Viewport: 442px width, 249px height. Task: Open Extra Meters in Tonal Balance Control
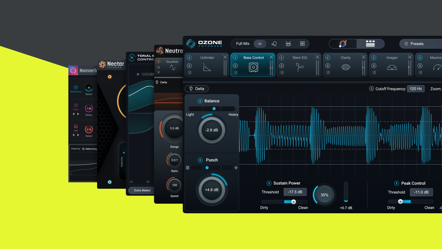click(142, 190)
